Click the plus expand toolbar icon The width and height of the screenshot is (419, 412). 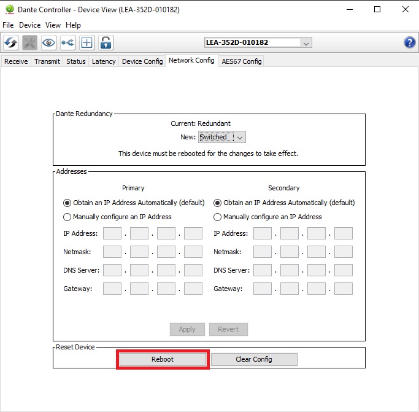coord(86,42)
